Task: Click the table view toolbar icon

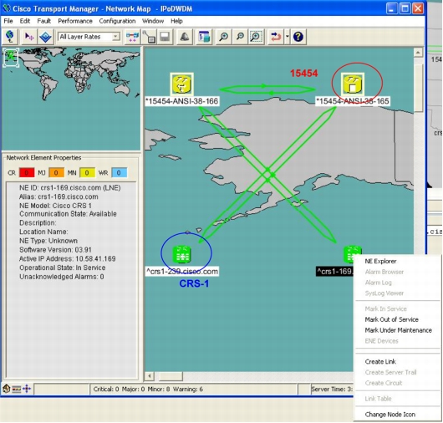Action: 204,37
